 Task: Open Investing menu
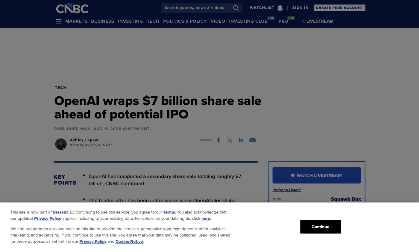click(130, 21)
